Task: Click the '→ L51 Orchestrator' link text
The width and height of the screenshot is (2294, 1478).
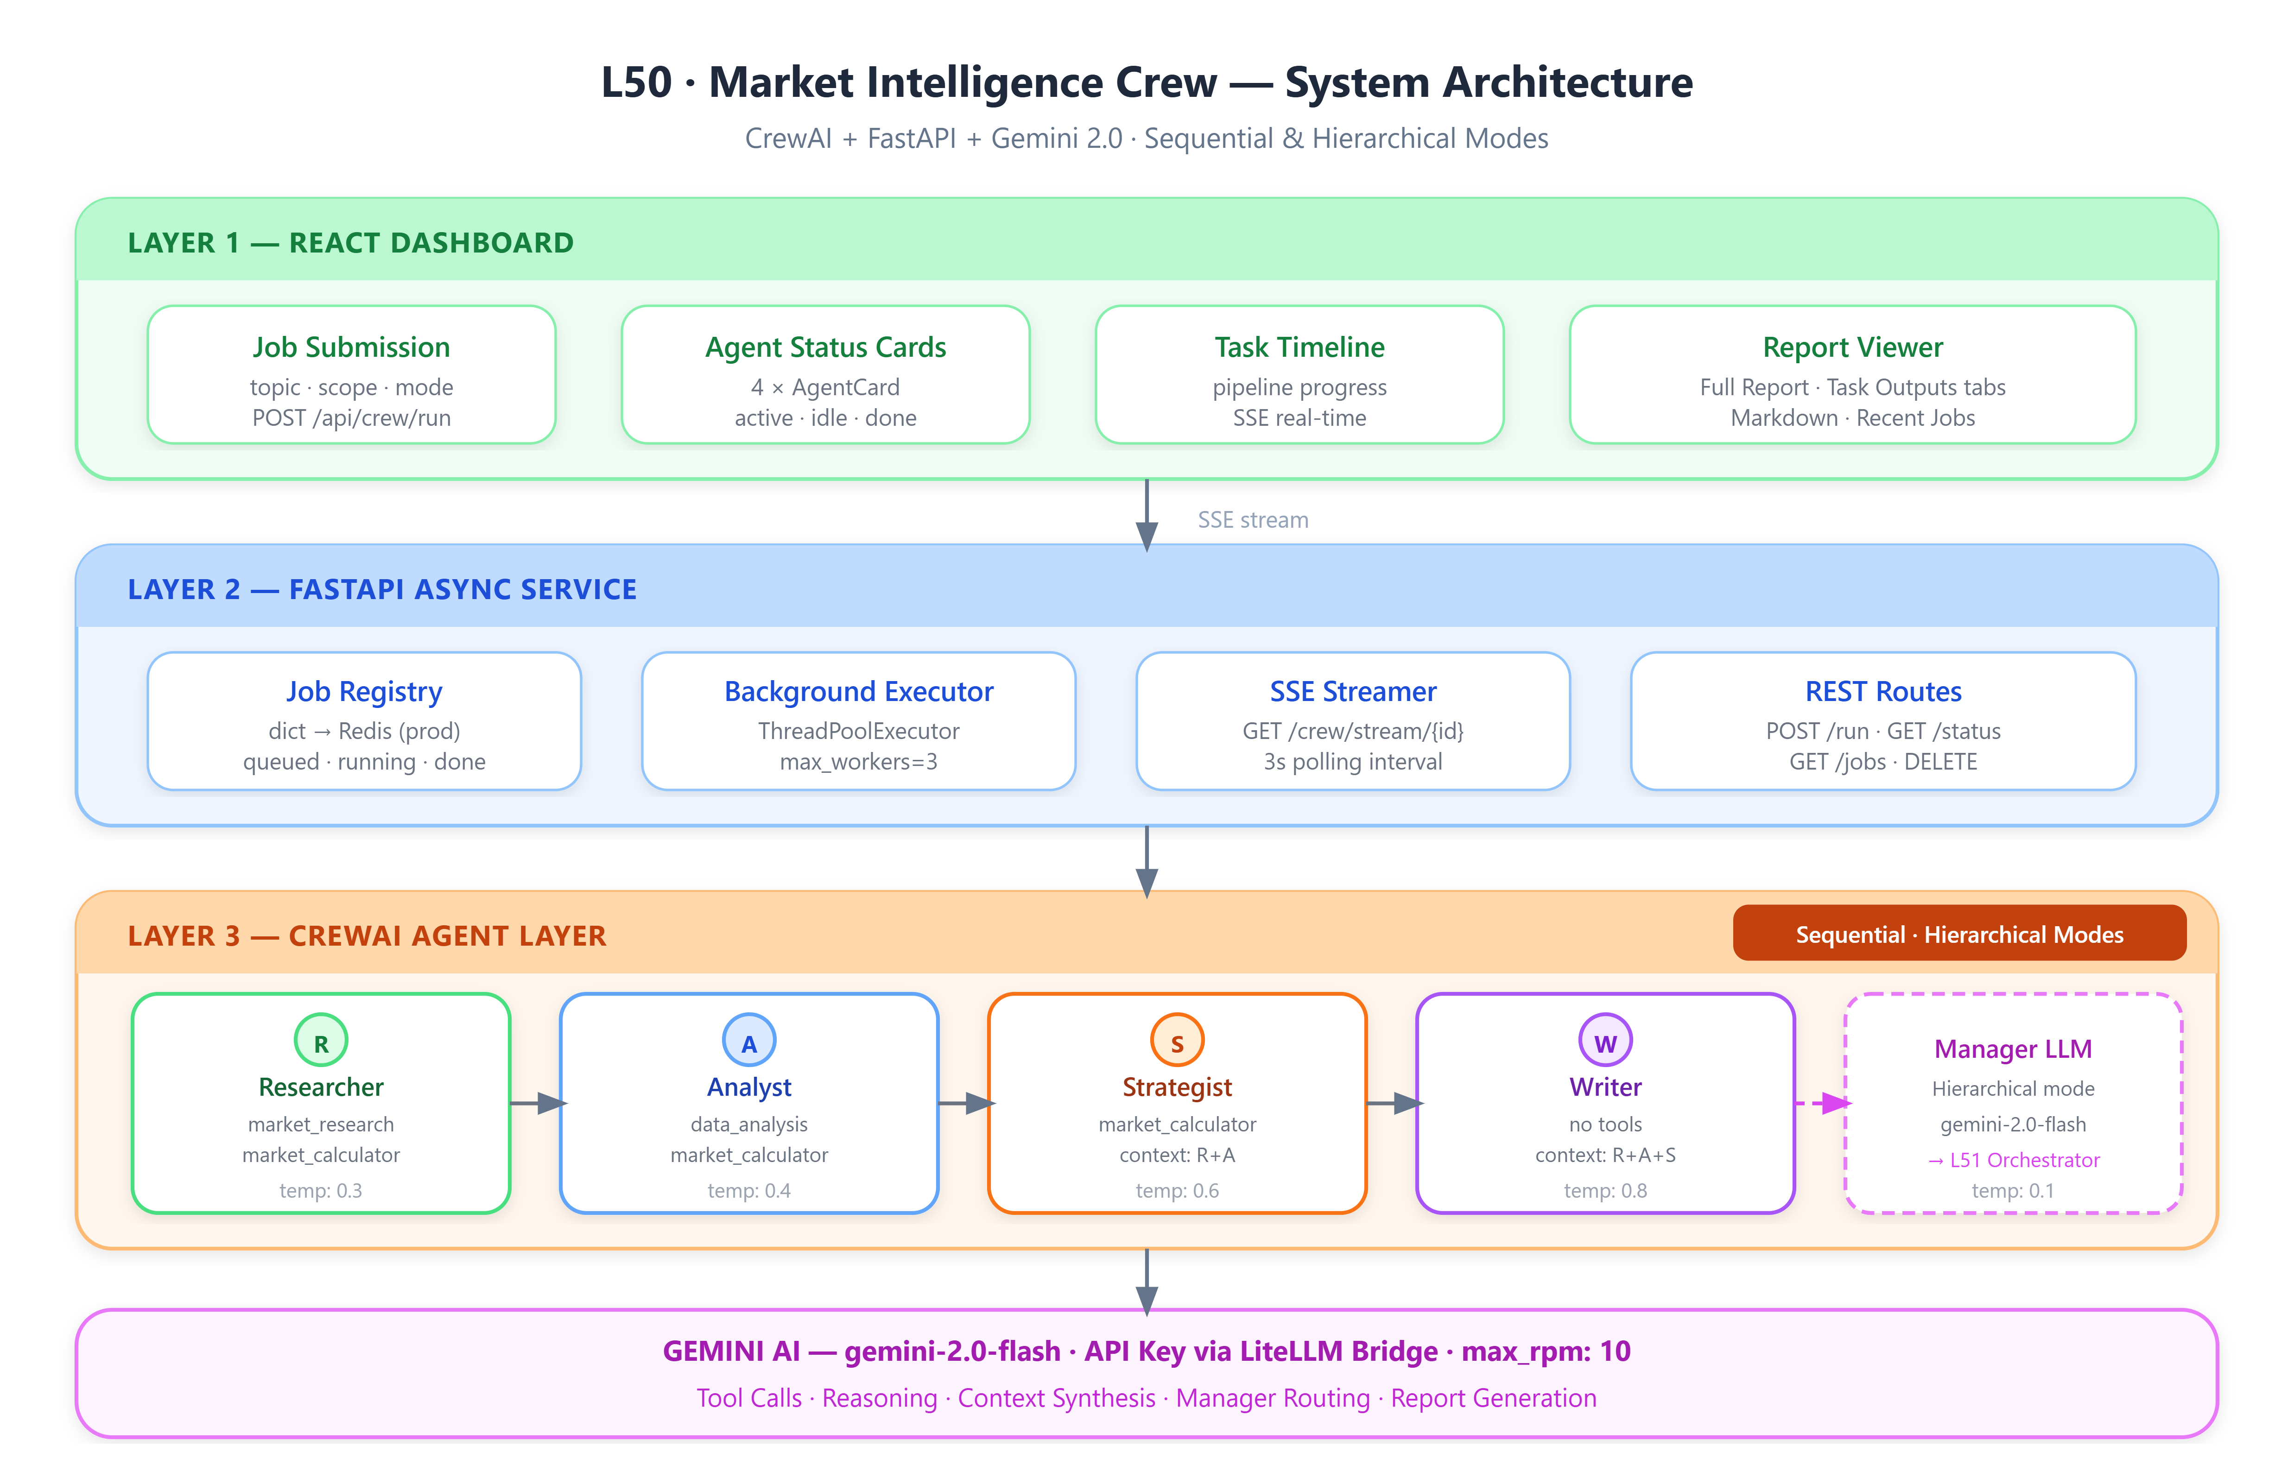Action: coord(2013,1160)
